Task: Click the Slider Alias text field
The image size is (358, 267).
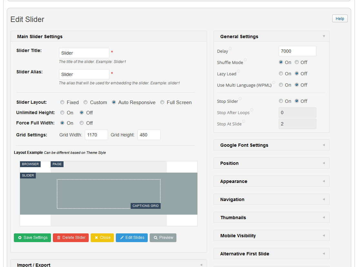Action: [84, 74]
